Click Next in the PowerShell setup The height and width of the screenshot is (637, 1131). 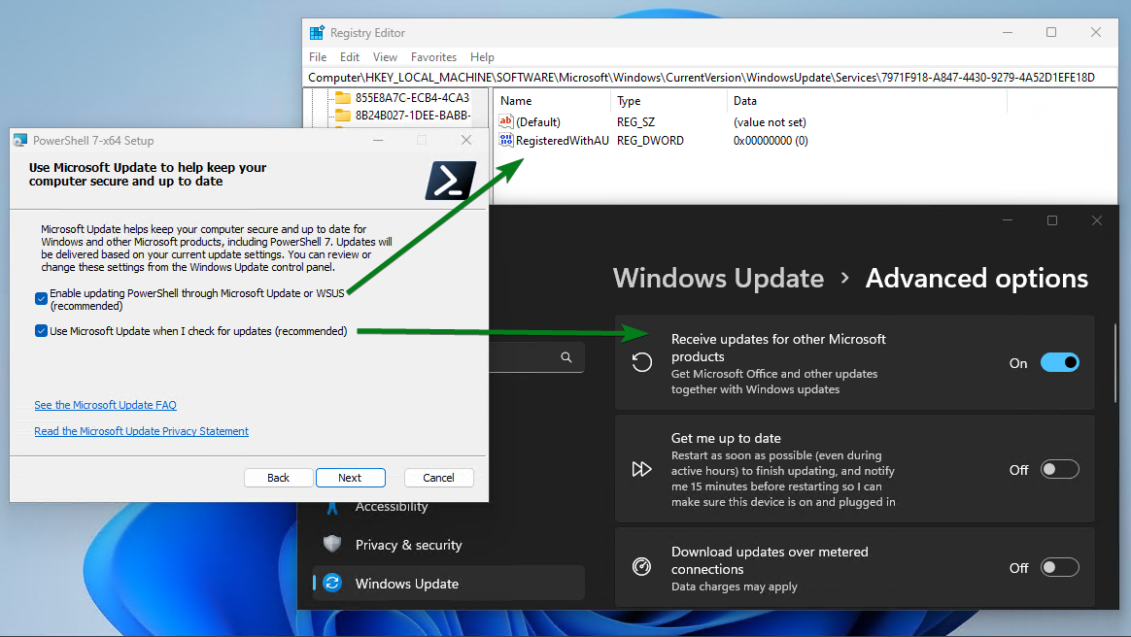point(350,478)
